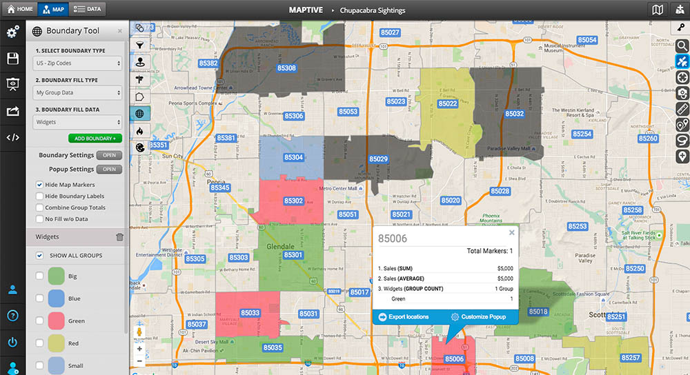This screenshot has height=375, width=690.
Task: Click the share export arrow icon
Action: pos(12,111)
